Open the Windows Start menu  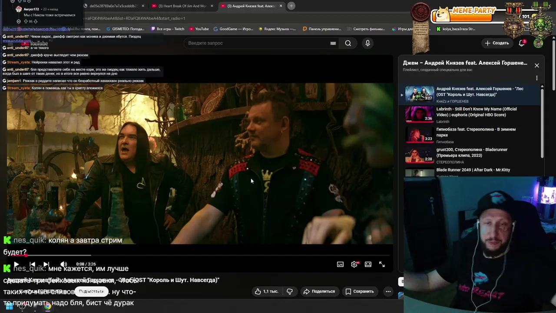9,306
